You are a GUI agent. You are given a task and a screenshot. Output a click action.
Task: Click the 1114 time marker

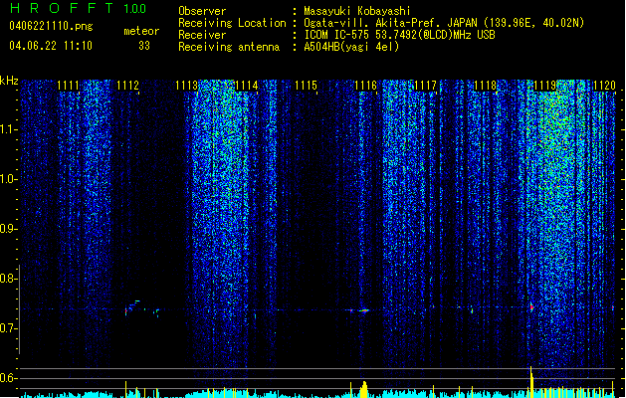[247, 86]
